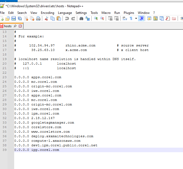Click the Close document toolbar icon

(x=26, y=18)
